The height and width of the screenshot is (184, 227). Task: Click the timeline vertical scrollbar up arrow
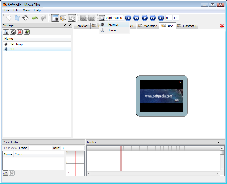222,148
